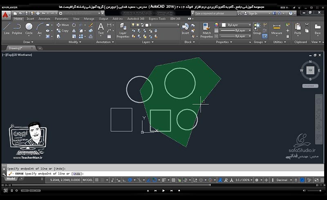Select the Text annotation tool
The image size is (327, 200).
tap(101, 29)
